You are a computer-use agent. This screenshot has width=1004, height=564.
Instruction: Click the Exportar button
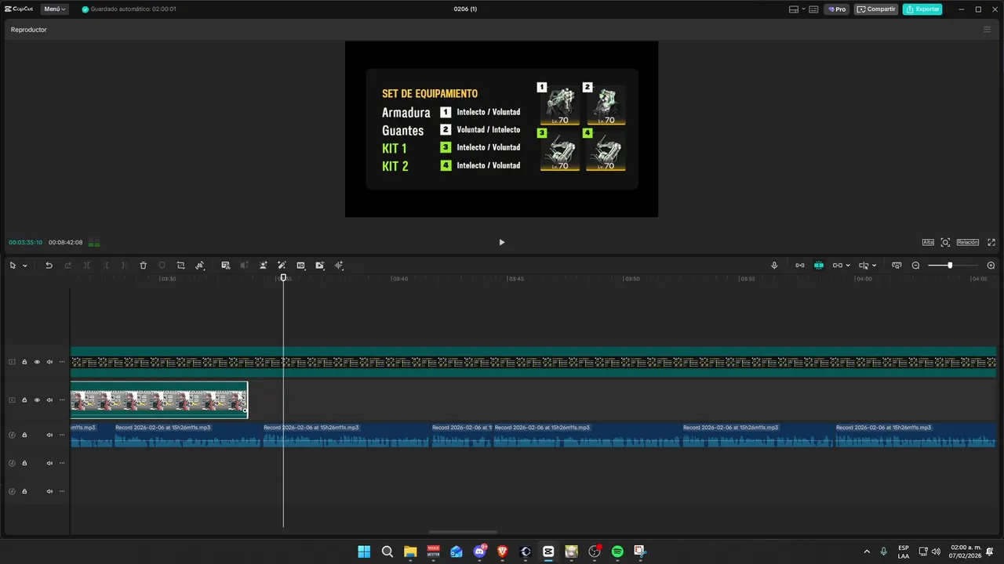(922, 9)
